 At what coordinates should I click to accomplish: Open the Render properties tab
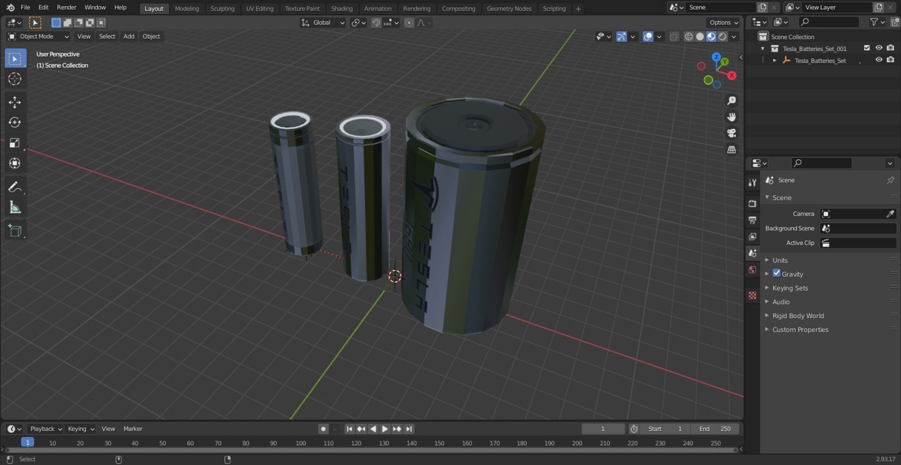[x=753, y=204]
